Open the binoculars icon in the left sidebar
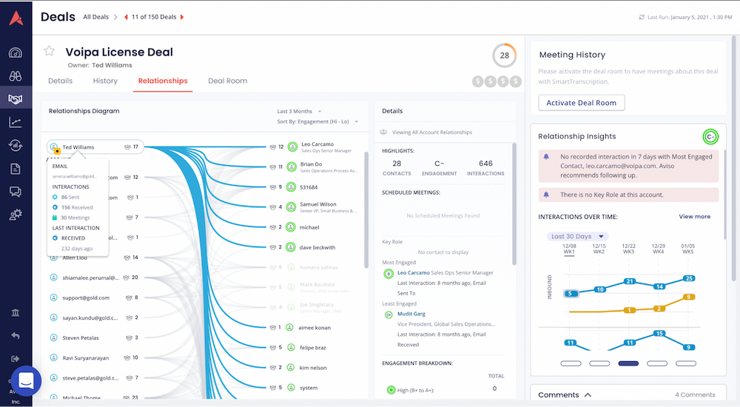The height and width of the screenshot is (407, 740). tap(15, 75)
